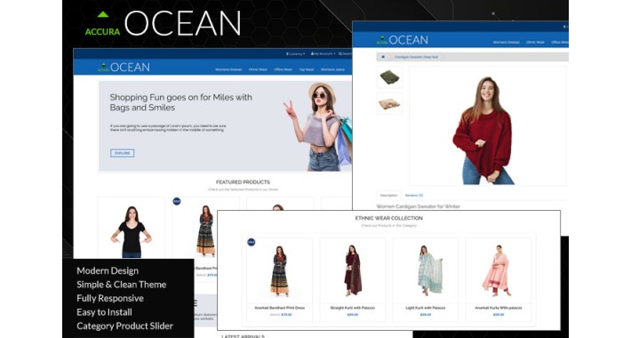Click the banner headline Shopping Fun goes on

click(180, 102)
